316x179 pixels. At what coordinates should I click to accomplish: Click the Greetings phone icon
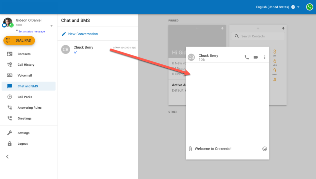[10, 118]
